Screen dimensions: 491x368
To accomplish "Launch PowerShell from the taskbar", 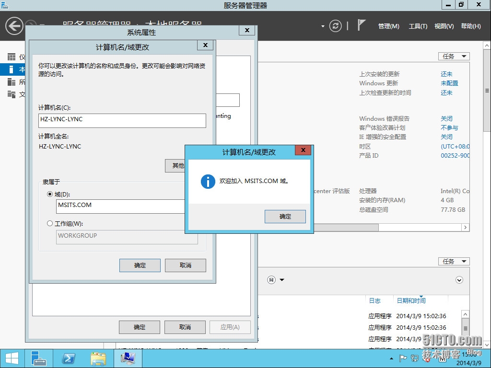I will pos(69,358).
